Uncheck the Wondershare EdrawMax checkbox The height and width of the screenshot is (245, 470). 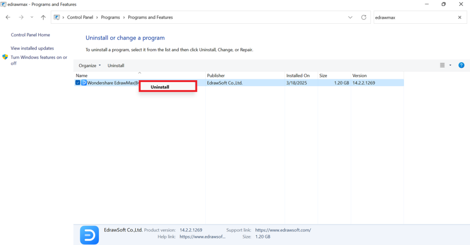pyautogui.click(x=78, y=82)
